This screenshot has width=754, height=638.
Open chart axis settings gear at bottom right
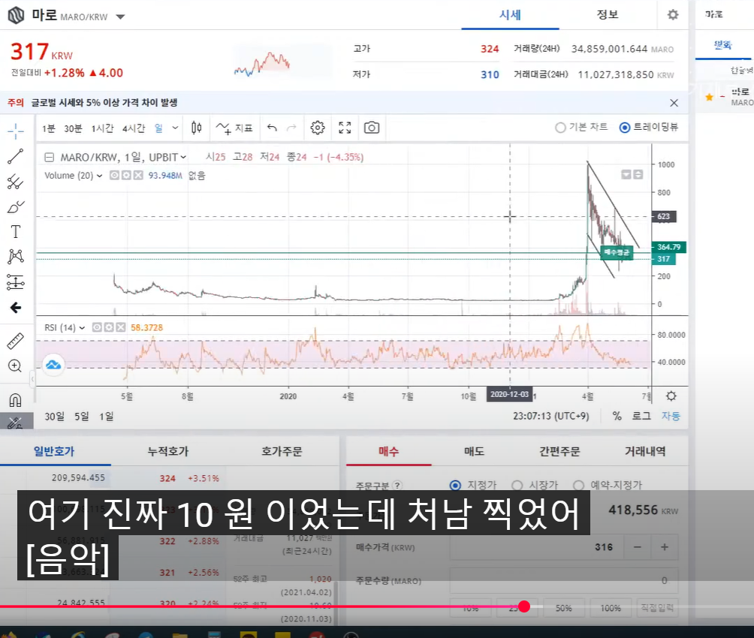tap(671, 396)
